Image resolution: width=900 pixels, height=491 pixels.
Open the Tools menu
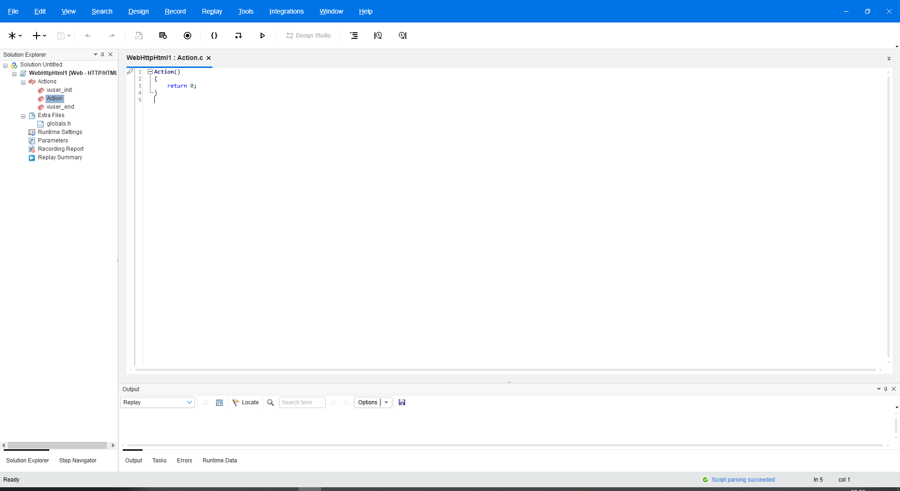pyautogui.click(x=246, y=11)
